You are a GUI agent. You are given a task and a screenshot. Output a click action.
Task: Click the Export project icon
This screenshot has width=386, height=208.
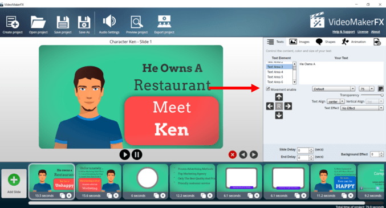164,22
